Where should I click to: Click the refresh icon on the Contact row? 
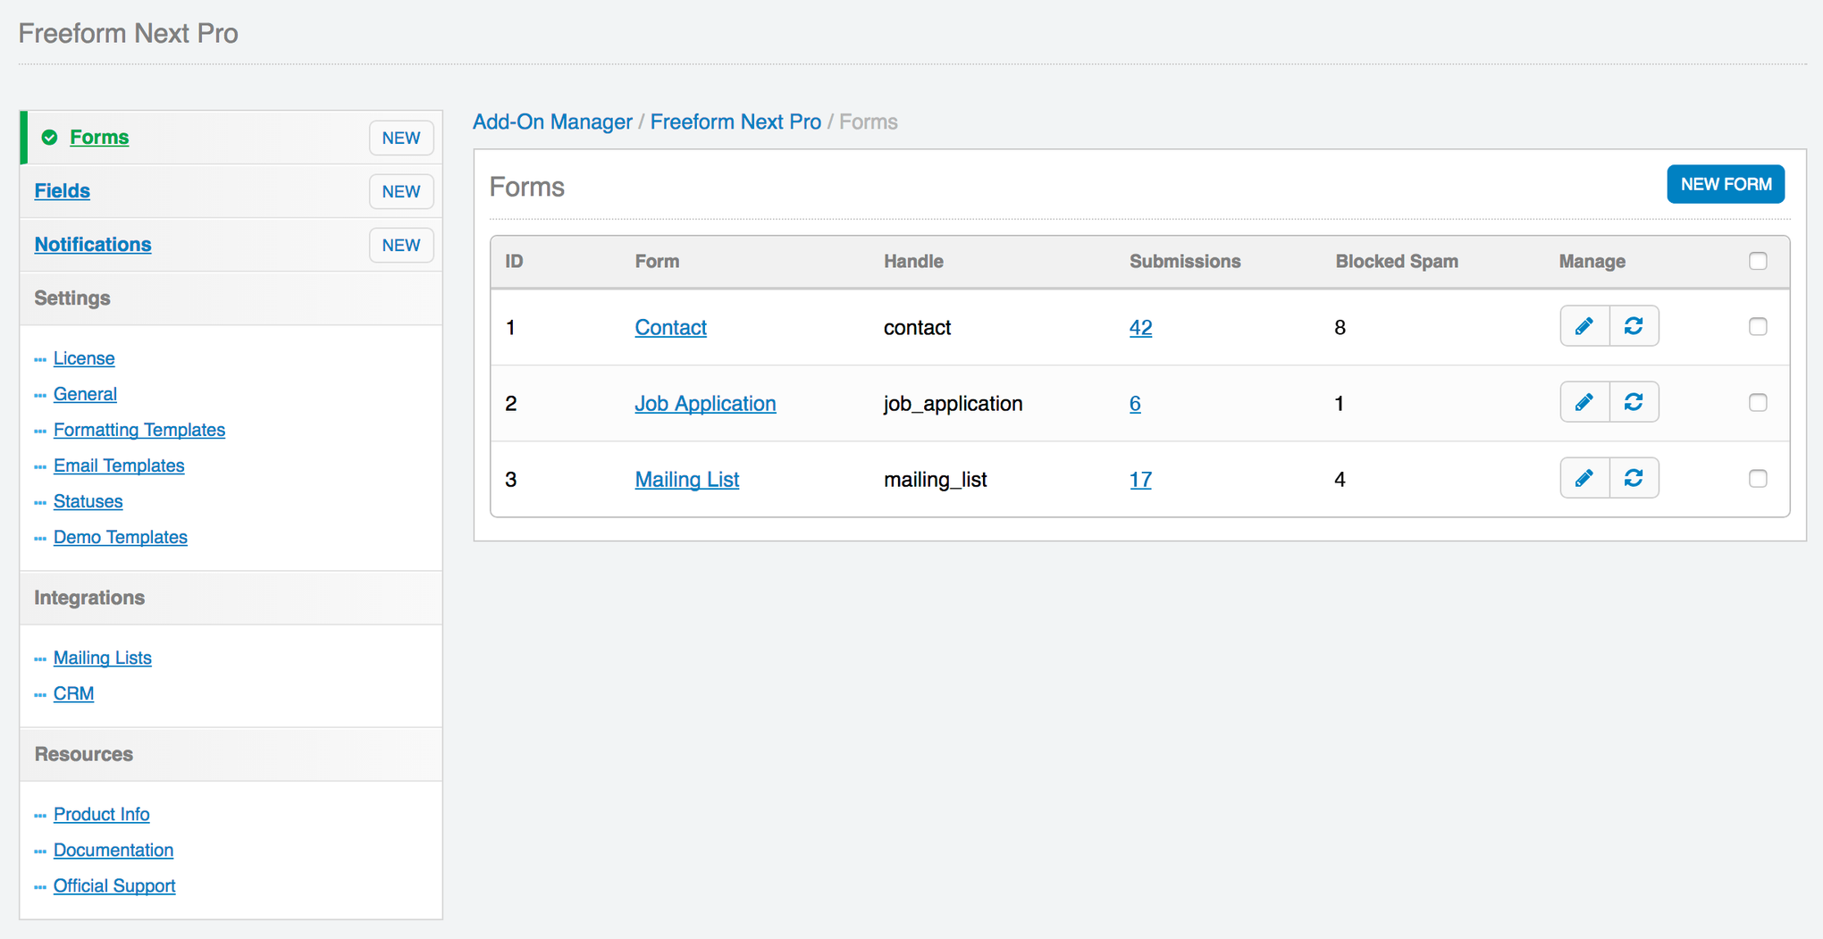[1634, 326]
